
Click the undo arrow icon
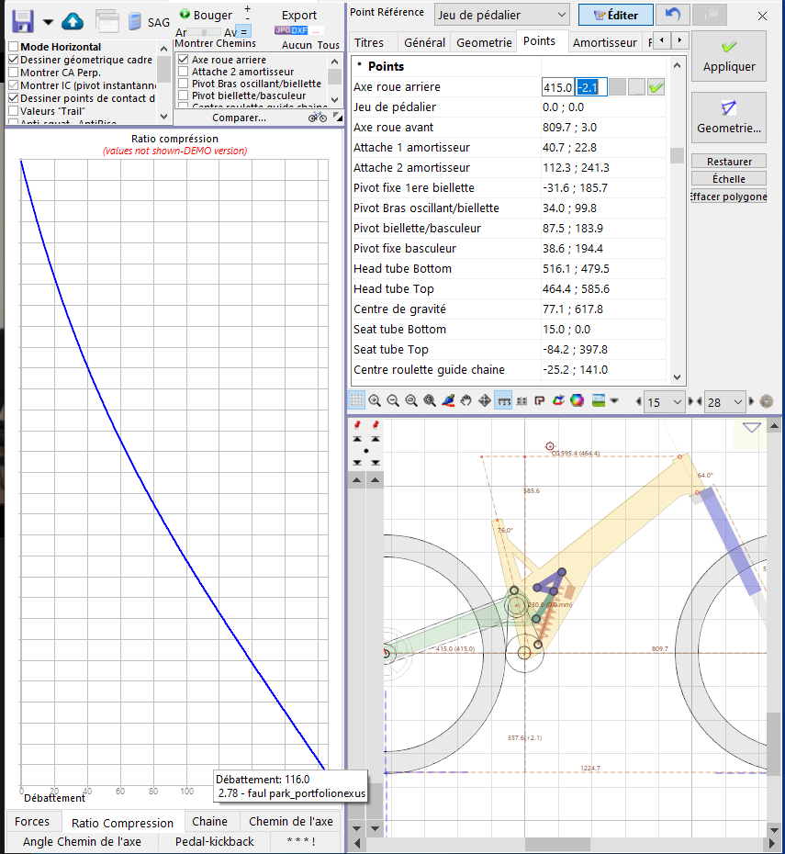coord(673,15)
